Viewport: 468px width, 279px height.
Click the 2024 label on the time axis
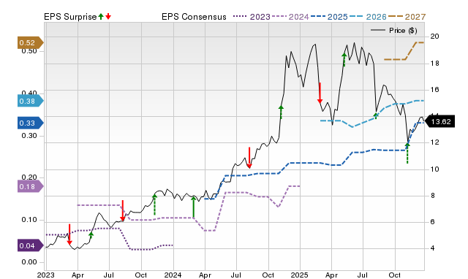173,275
